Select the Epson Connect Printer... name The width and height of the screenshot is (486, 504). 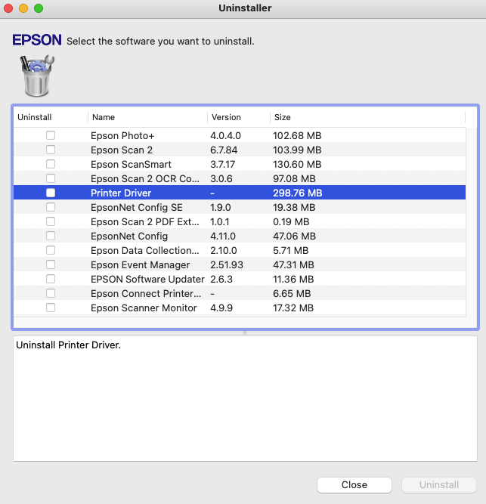146,293
